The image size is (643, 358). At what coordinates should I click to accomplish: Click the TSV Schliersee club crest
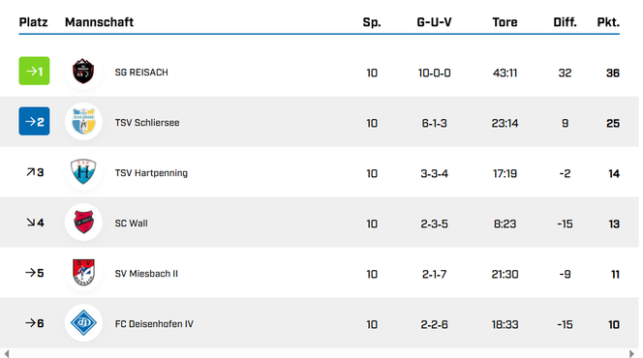pos(83,122)
